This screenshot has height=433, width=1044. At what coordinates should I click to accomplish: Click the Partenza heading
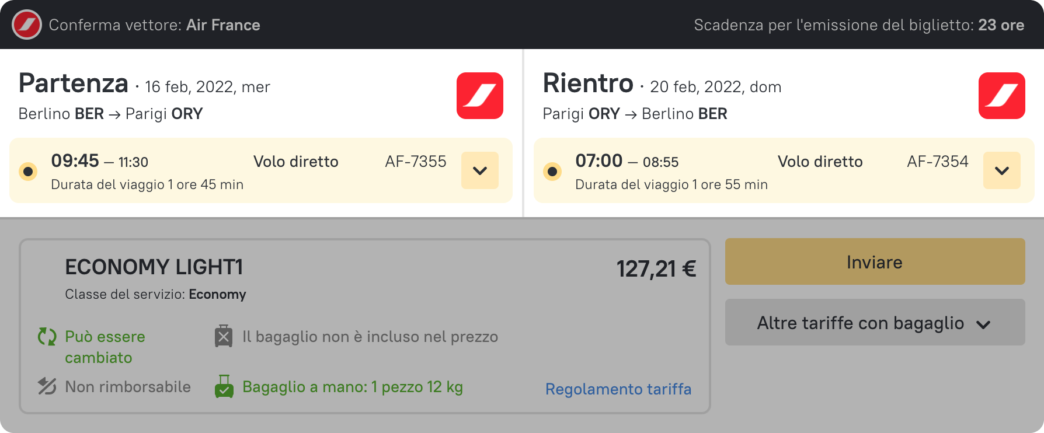74,83
